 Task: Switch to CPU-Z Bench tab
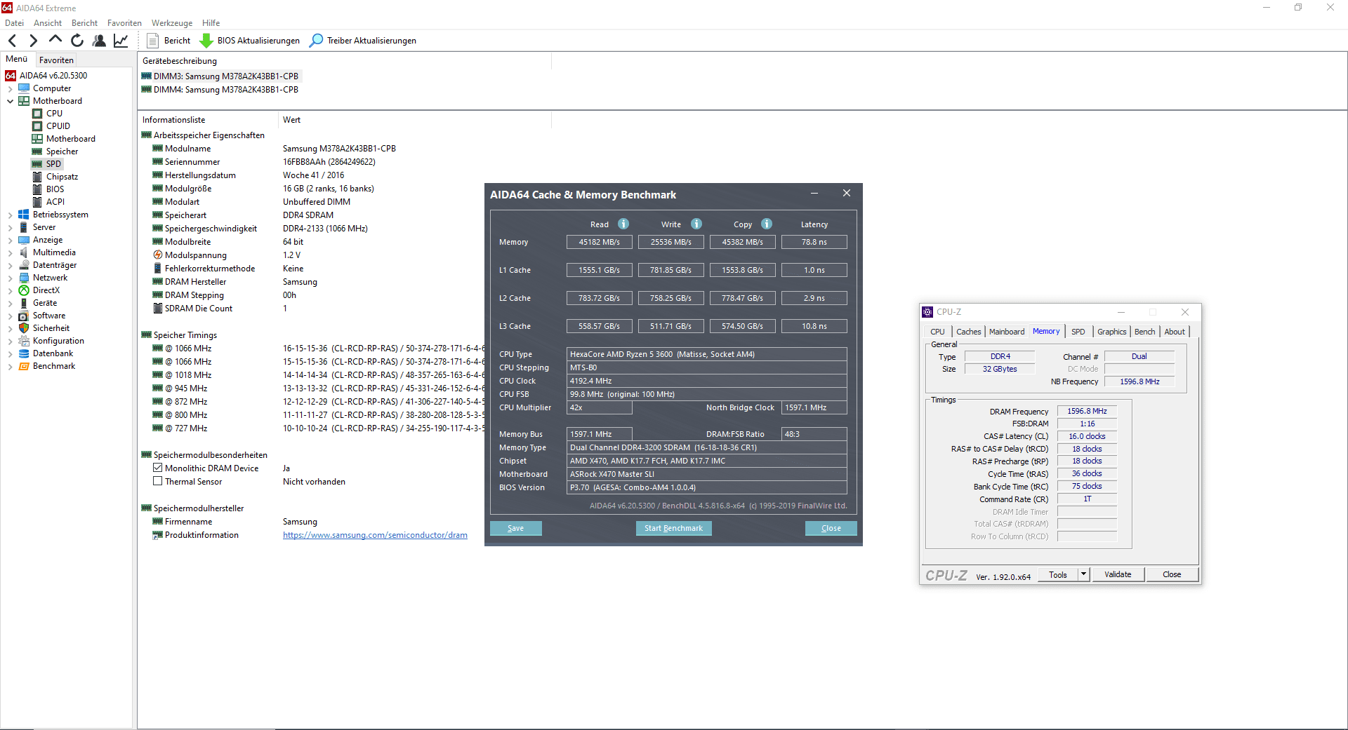pos(1144,332)
